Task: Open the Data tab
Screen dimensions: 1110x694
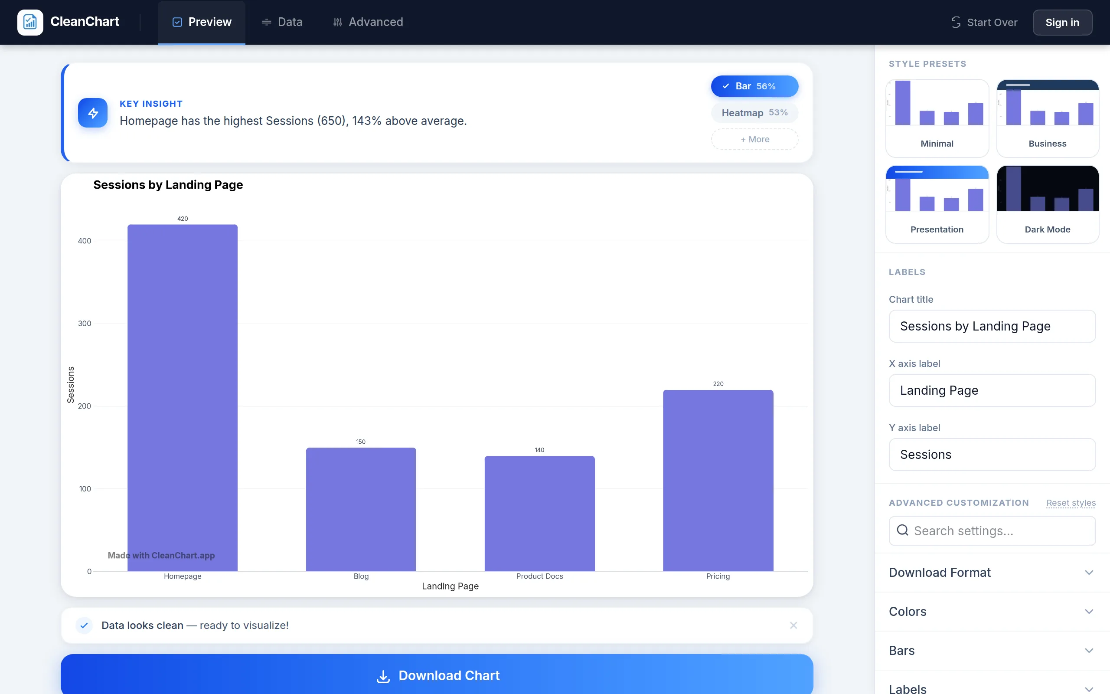Action: [x=282, y=22]
